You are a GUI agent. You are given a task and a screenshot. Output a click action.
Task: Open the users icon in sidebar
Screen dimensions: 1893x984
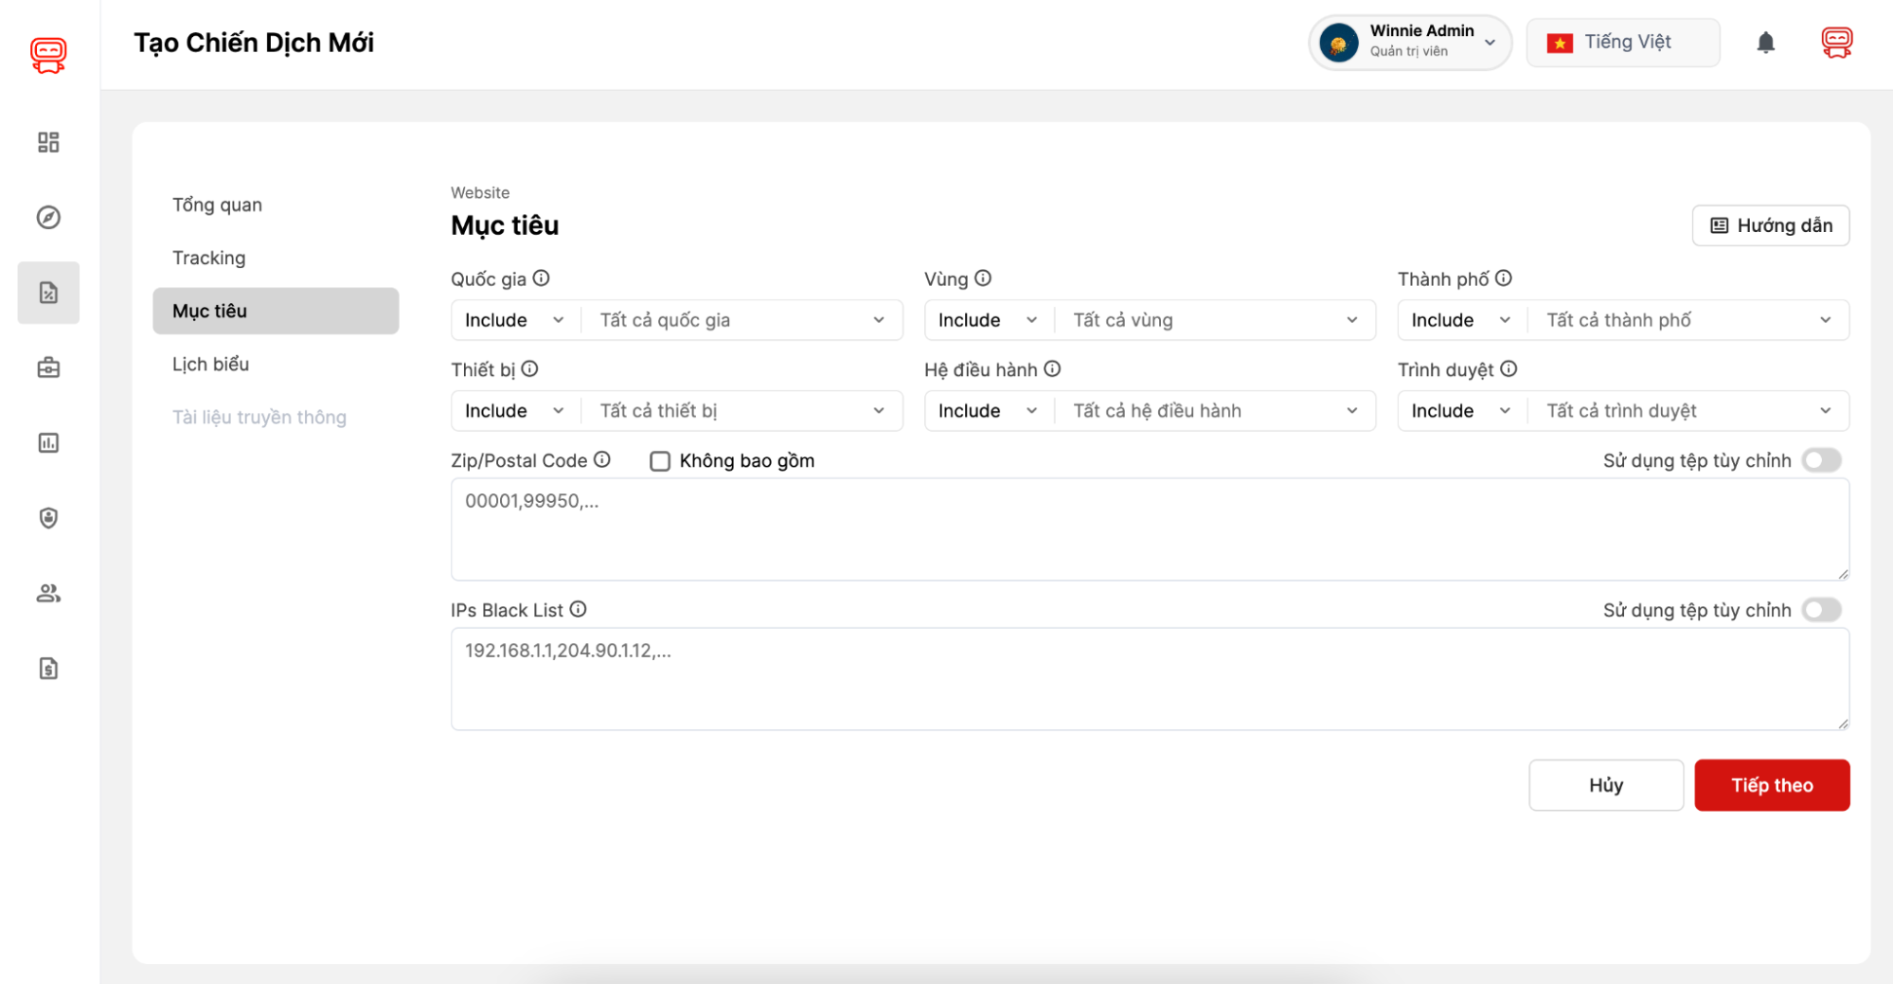48,594
